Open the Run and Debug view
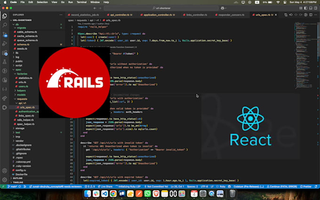The image size is (320, 200). click(x=5, y=43)
